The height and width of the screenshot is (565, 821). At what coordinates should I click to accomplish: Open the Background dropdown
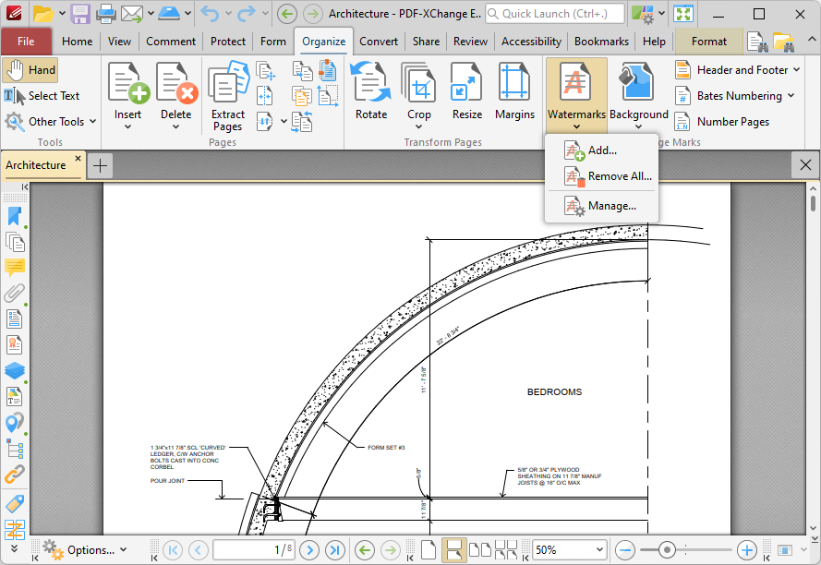[x=639, y=126]
